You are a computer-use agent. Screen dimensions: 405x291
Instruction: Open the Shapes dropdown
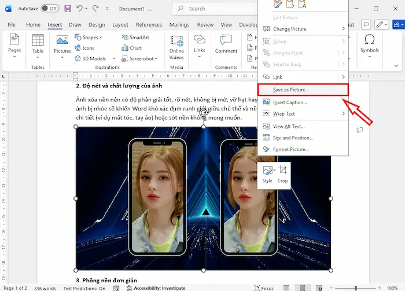click(89, 38)
